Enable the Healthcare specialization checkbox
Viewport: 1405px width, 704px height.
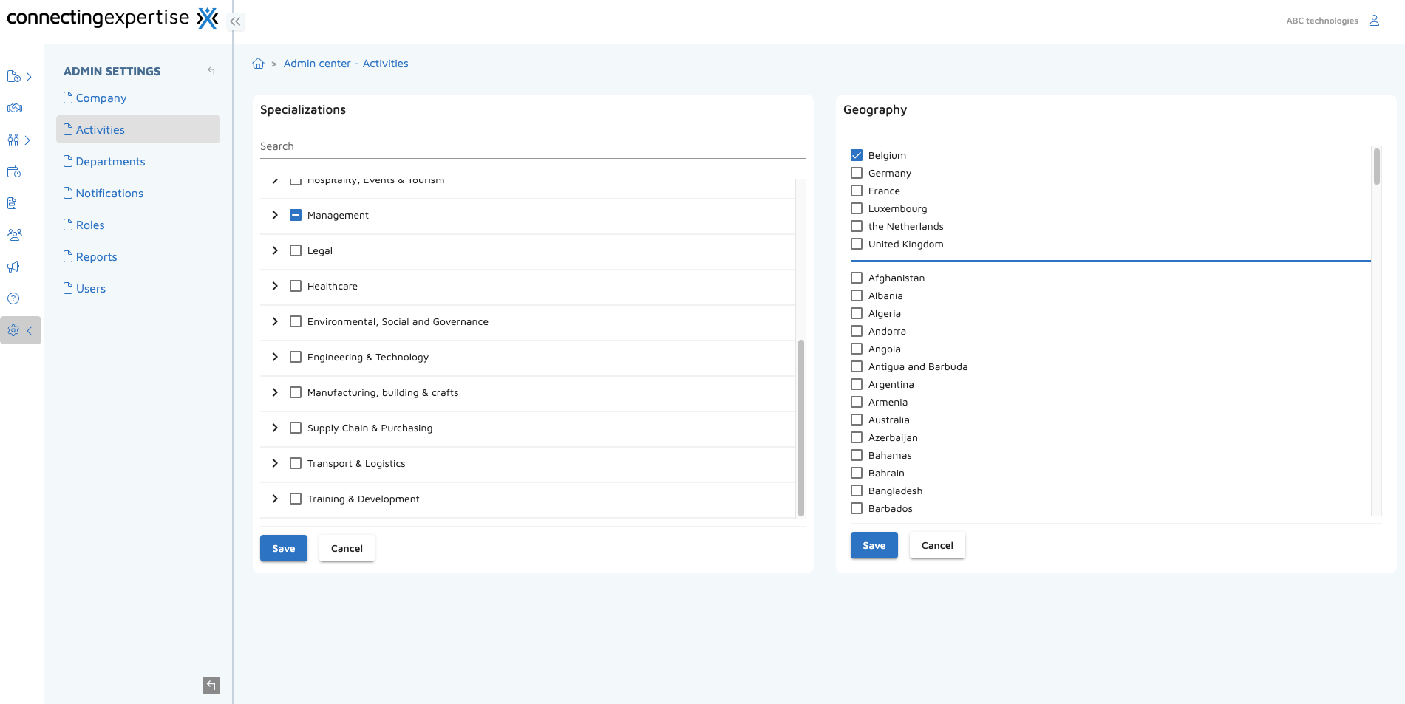[x=296, y=286]
